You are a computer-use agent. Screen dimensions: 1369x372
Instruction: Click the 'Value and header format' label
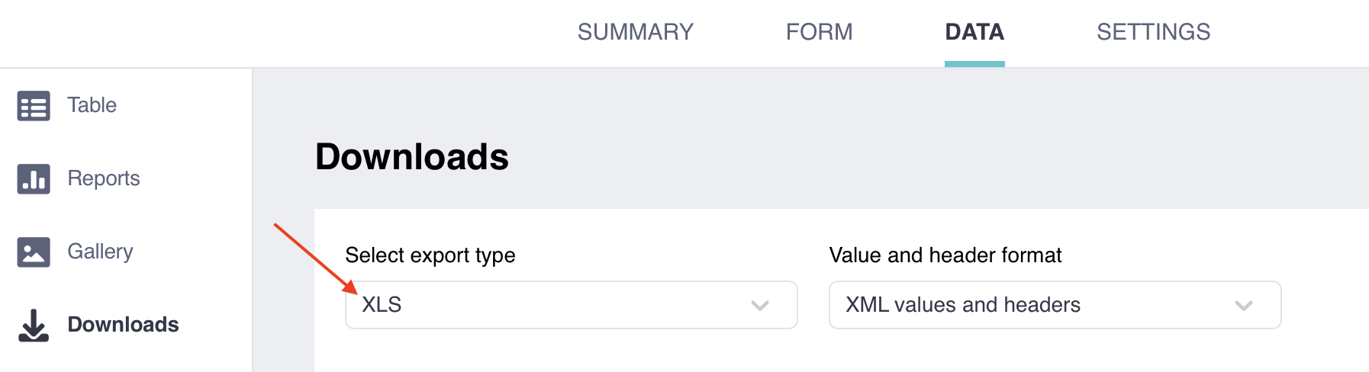click(x=945, y=255)
